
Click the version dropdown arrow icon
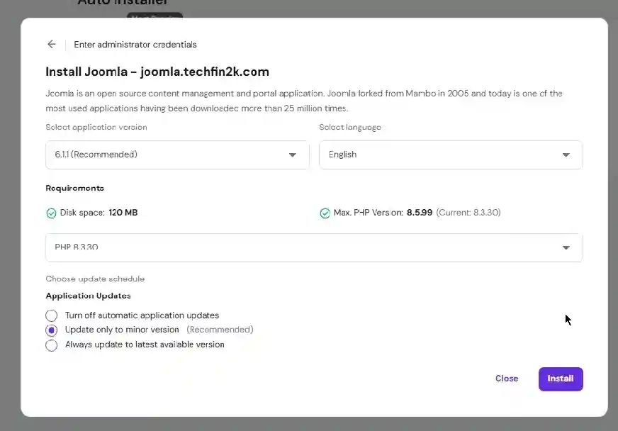point(293,155)
